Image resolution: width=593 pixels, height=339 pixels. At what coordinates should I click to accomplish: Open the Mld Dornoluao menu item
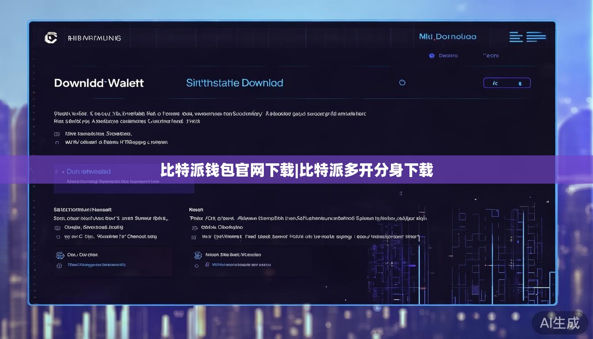point(447,37)
